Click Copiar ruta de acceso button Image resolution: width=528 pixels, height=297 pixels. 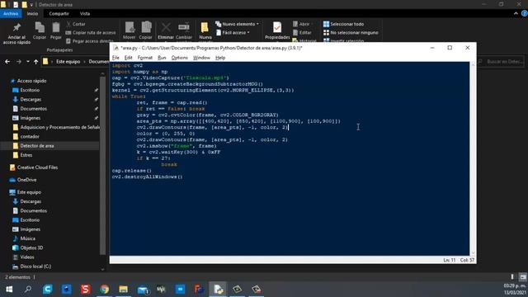91,33
